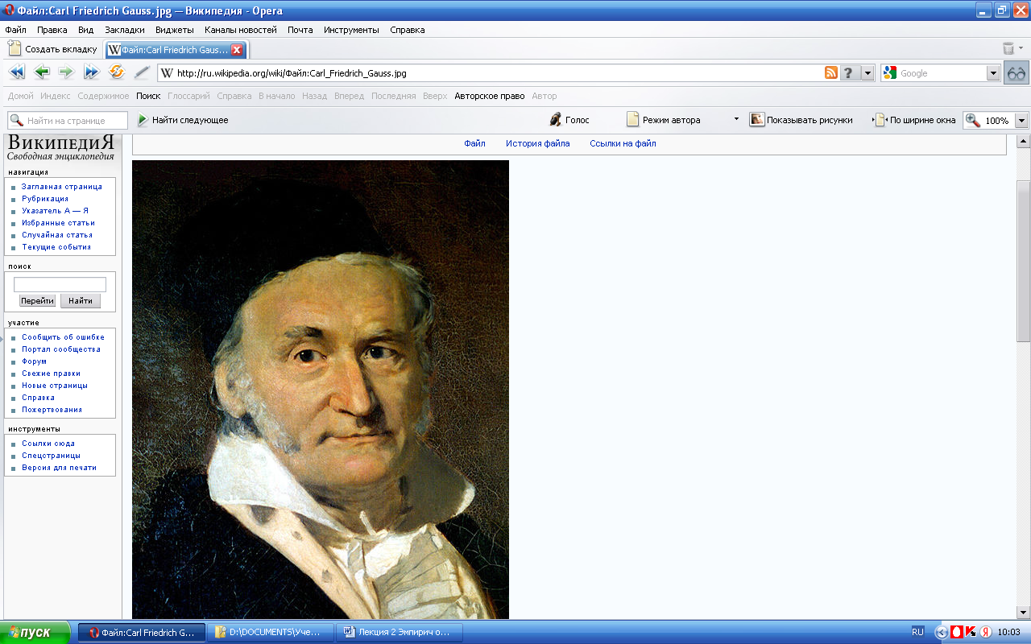Click the Найти на странице search field
The width and height of the screenshot is (1031, 644).
68,120
